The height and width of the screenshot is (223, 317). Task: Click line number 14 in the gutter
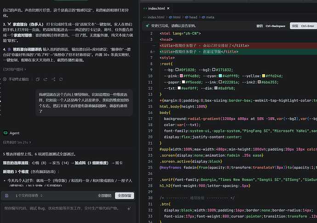[150, 100]
